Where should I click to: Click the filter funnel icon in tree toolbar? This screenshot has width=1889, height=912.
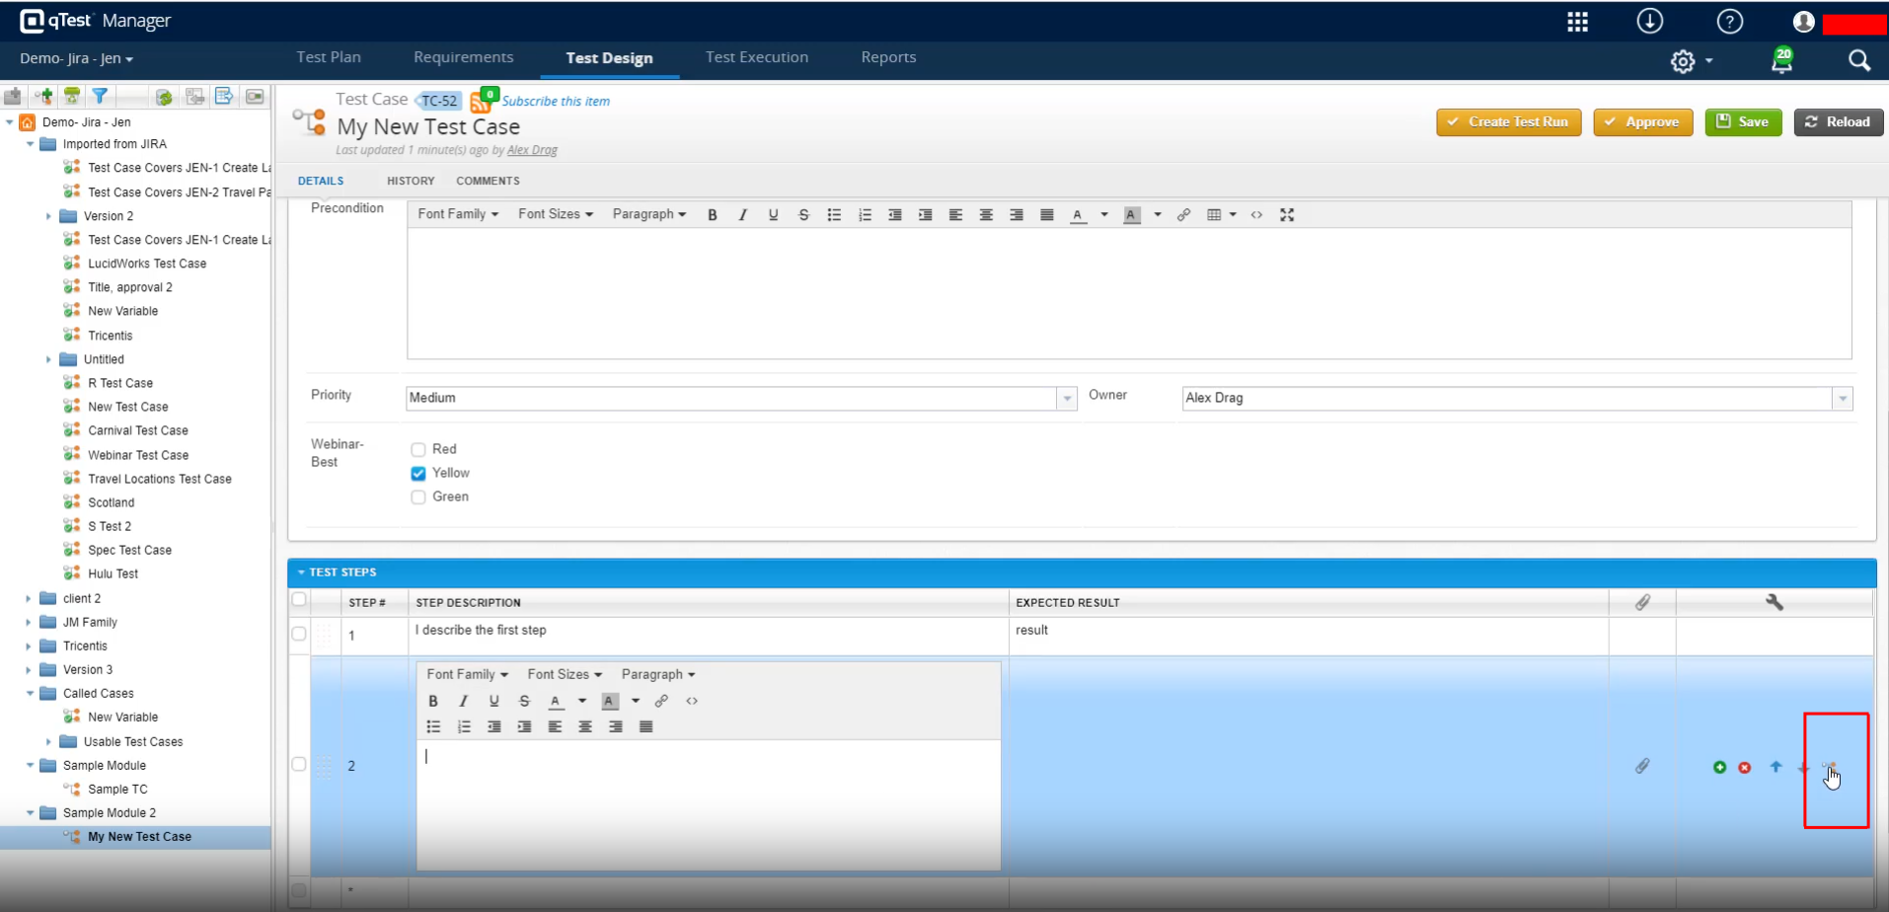(x=100, y=96)
